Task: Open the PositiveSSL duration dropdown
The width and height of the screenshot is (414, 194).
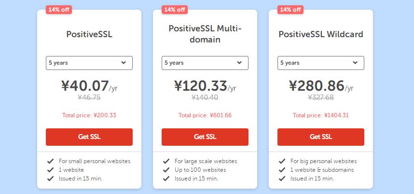Action: click(89, 63)
